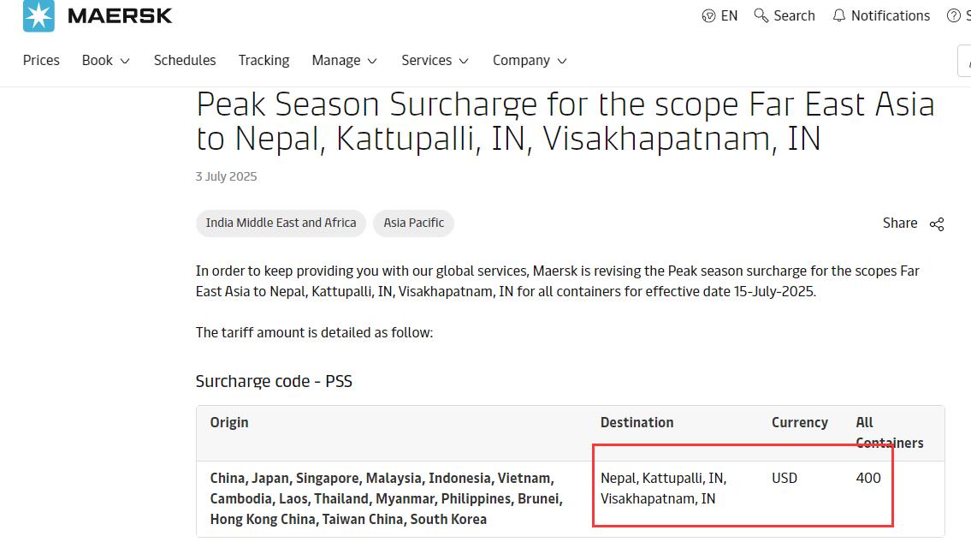Viewport: 971px width, 554px height.
Task: Expand the Company menu chevron
Action: pos(562,61)
